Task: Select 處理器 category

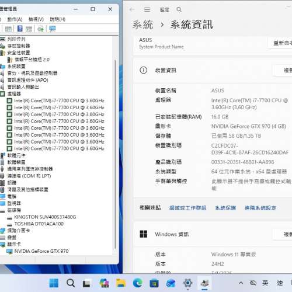Action: pos(14,93)
